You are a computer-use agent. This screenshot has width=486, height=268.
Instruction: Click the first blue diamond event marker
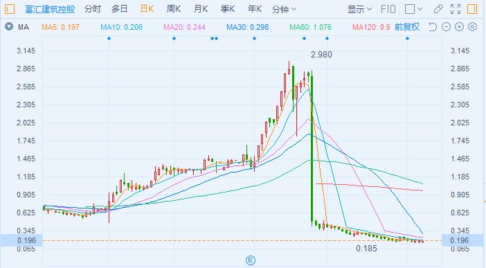point(109,39)
